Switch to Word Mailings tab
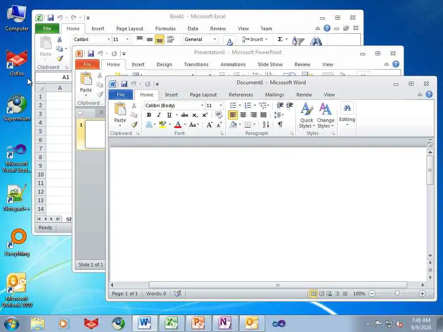 274,95
